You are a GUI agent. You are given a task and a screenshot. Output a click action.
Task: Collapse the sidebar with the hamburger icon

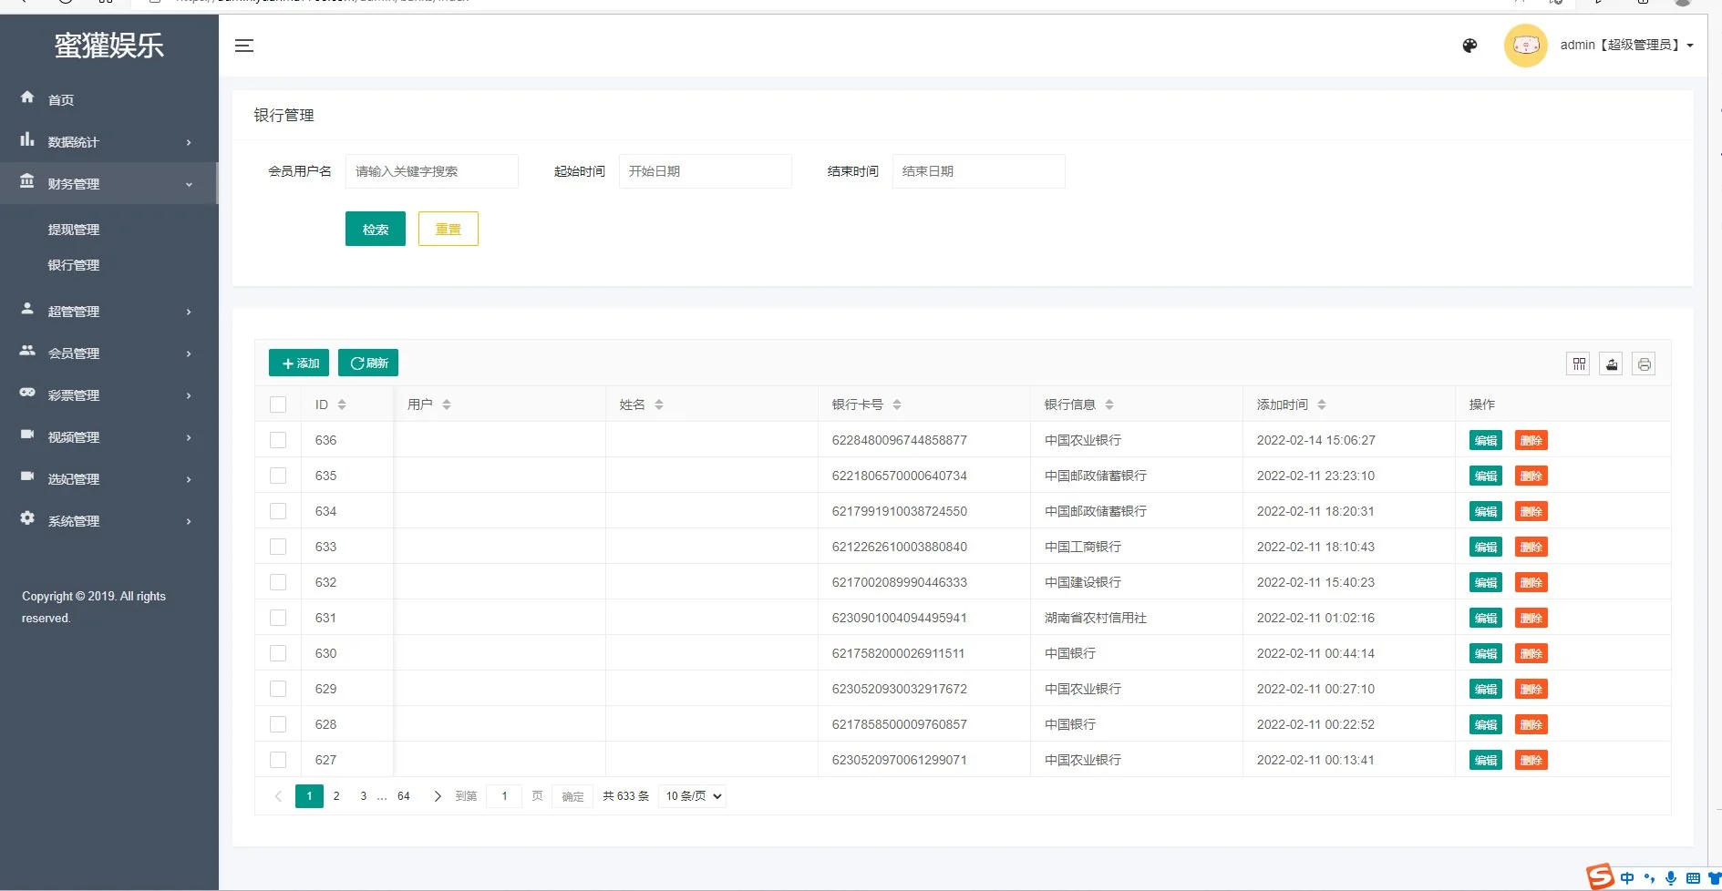243,46
